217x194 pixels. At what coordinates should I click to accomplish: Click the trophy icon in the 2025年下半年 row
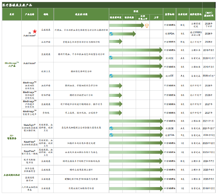tap(147, 25)
